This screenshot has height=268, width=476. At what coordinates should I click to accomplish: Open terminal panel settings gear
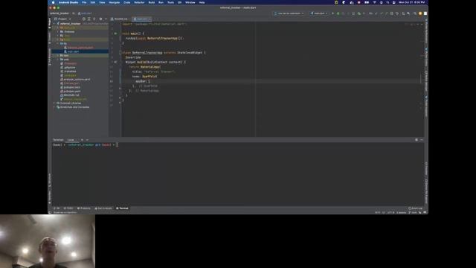[x=416, y=140]
